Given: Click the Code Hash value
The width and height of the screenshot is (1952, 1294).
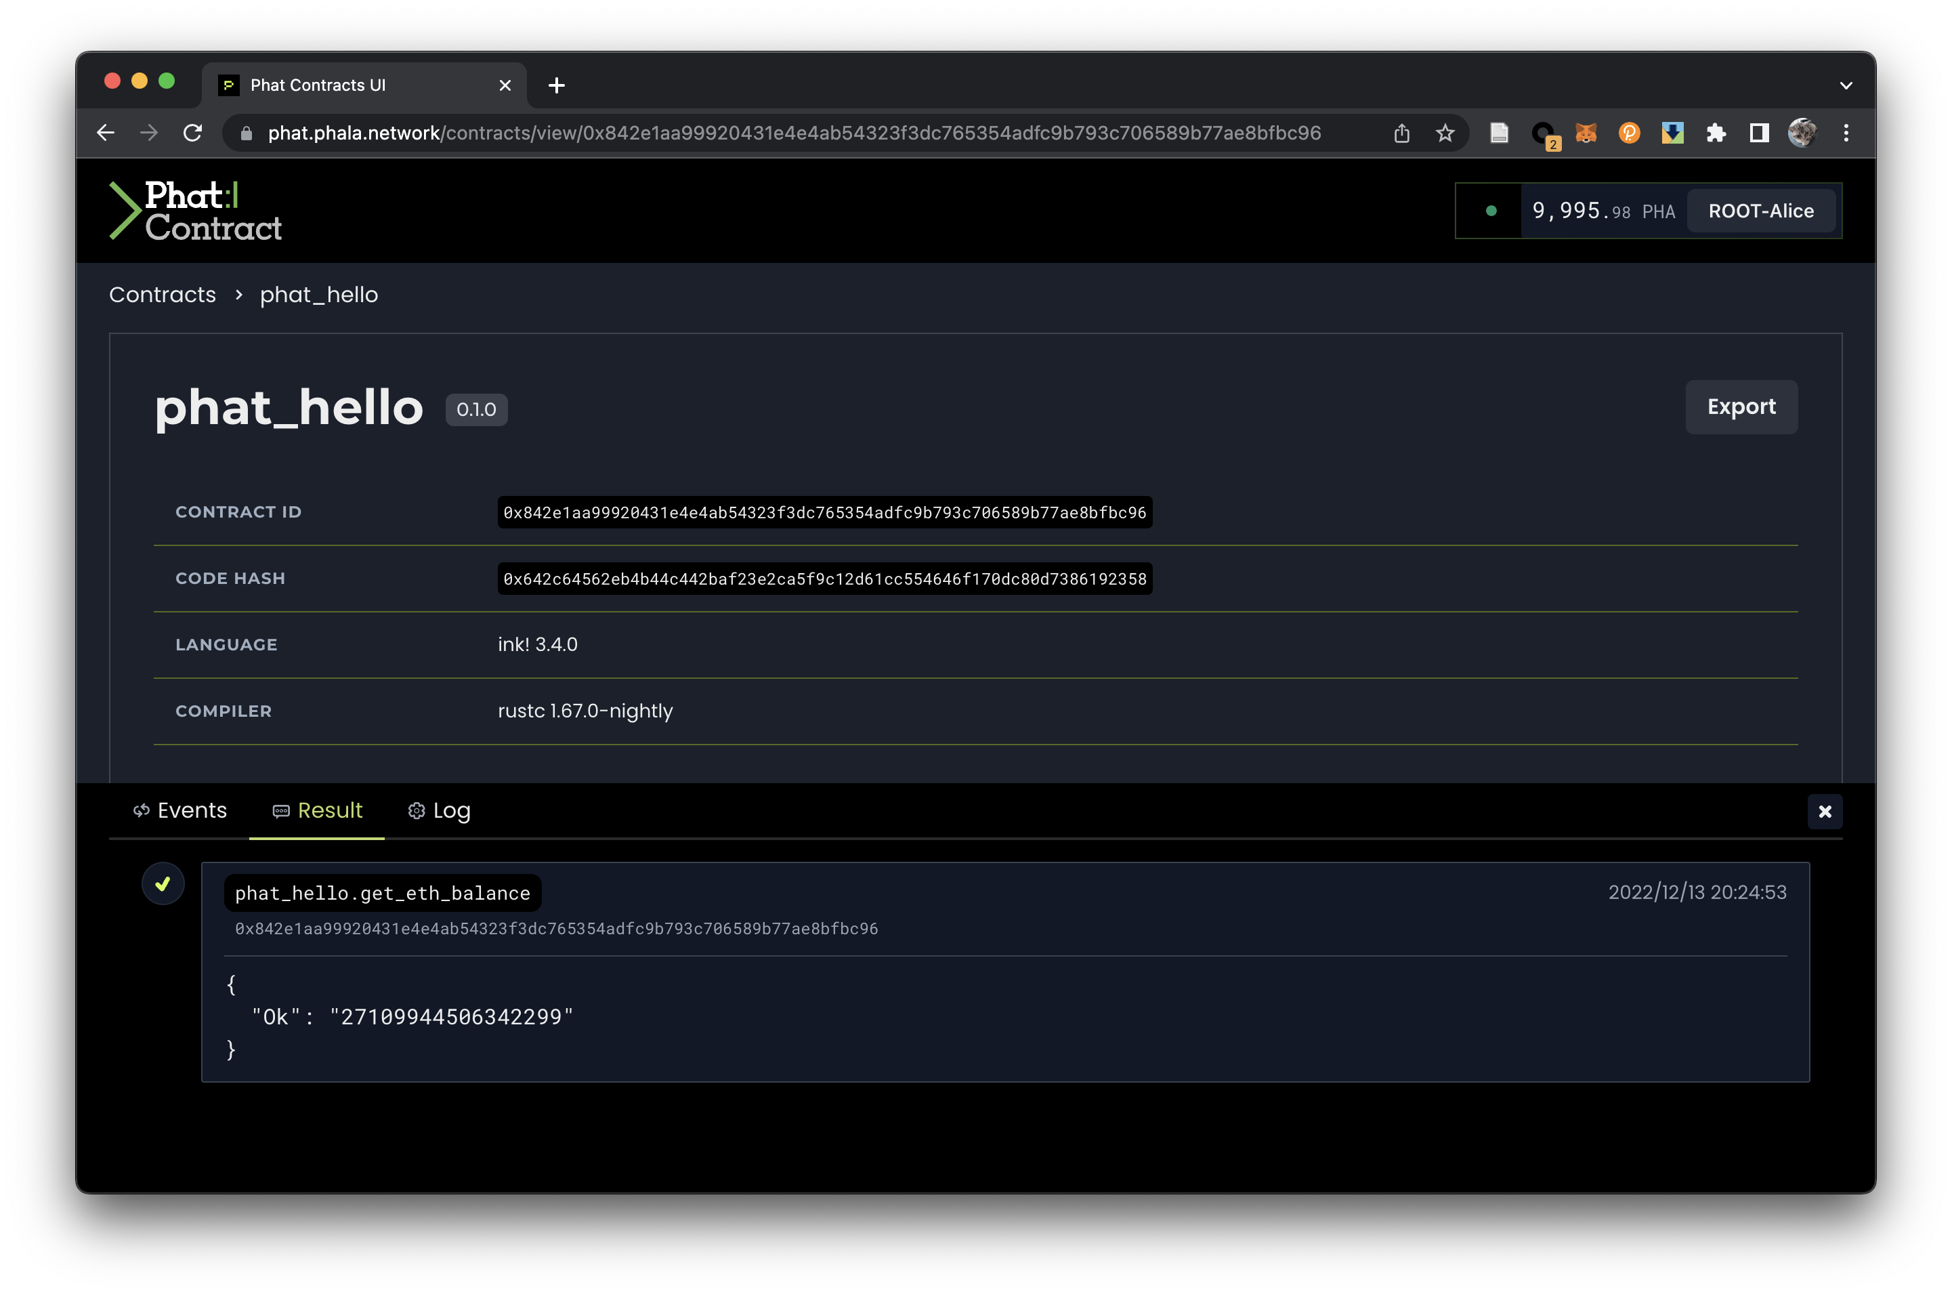Looking at the screenshot, I should (x=824, y=579).
